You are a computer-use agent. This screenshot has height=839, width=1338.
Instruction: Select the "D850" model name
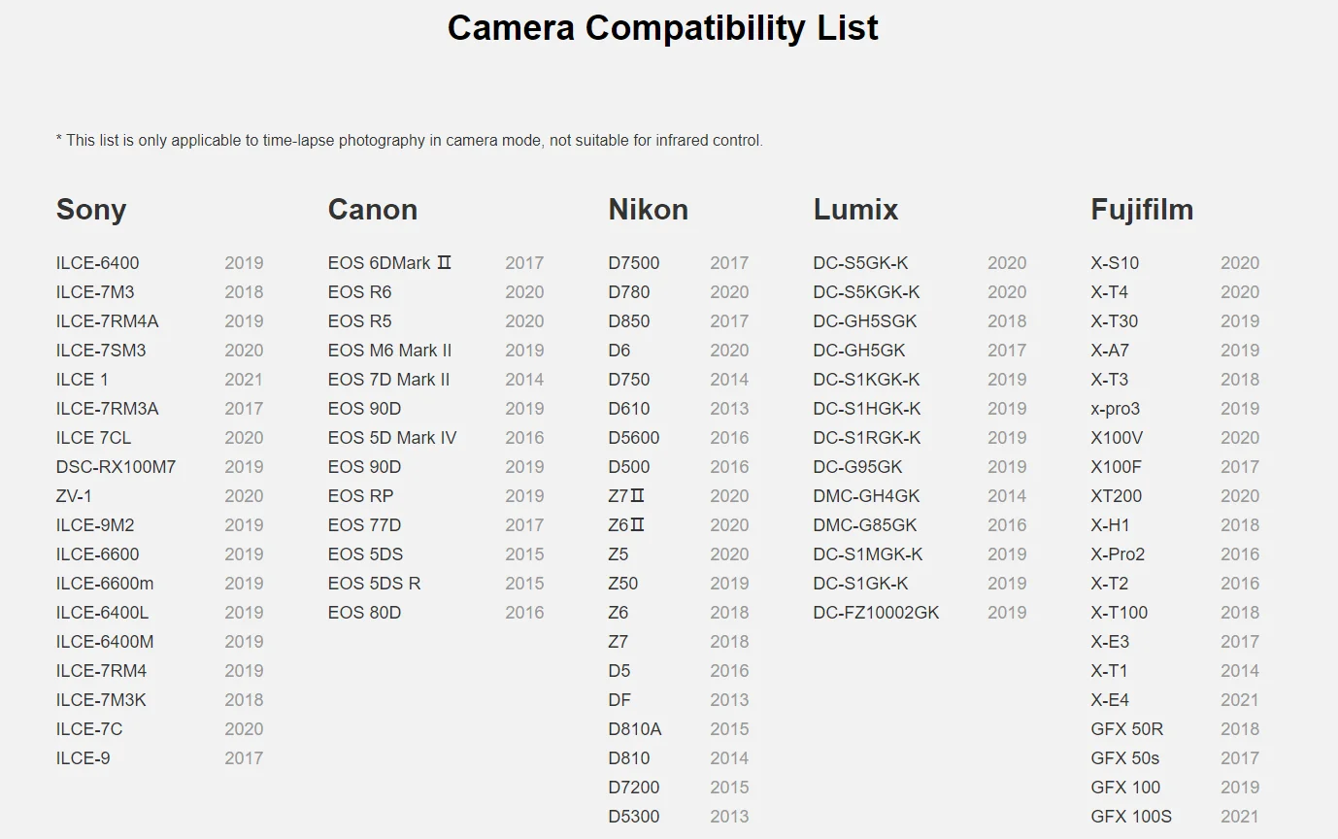click(629, 321)
